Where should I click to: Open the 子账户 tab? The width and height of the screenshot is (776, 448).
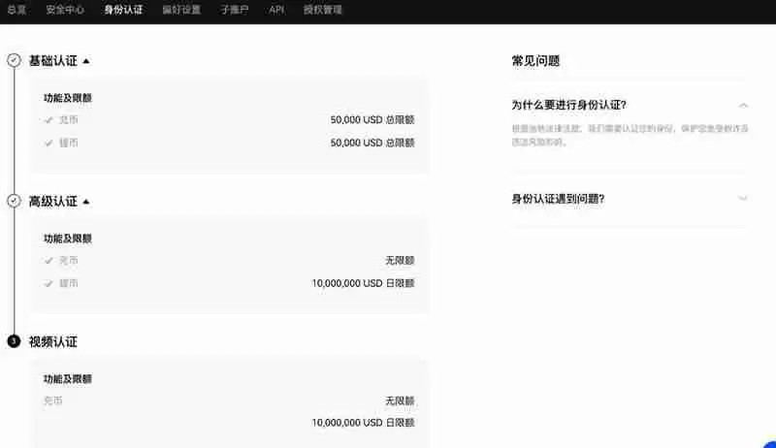pyautogui.click(x=235, y=10)
